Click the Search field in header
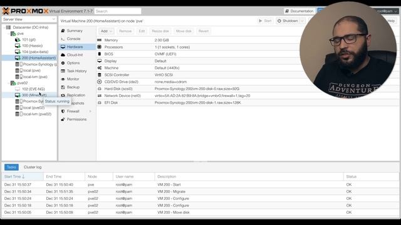Viewport: 401px width, 225px height. 118,11
